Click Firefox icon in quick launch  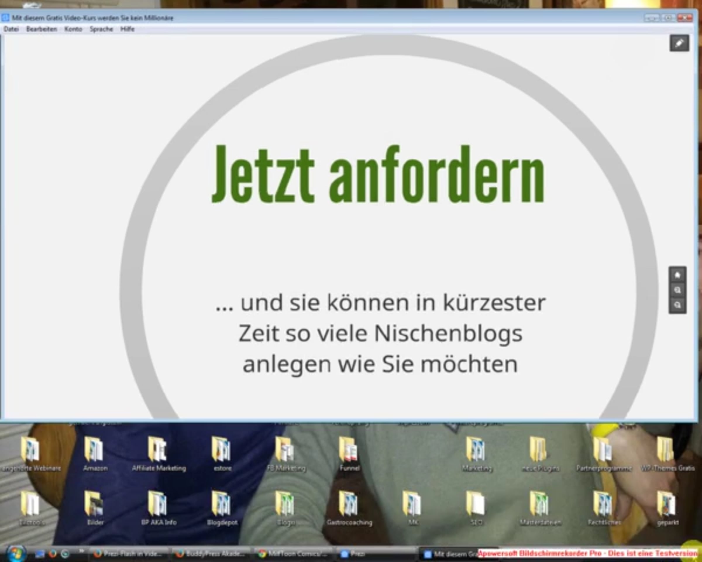tap(52, 554)
